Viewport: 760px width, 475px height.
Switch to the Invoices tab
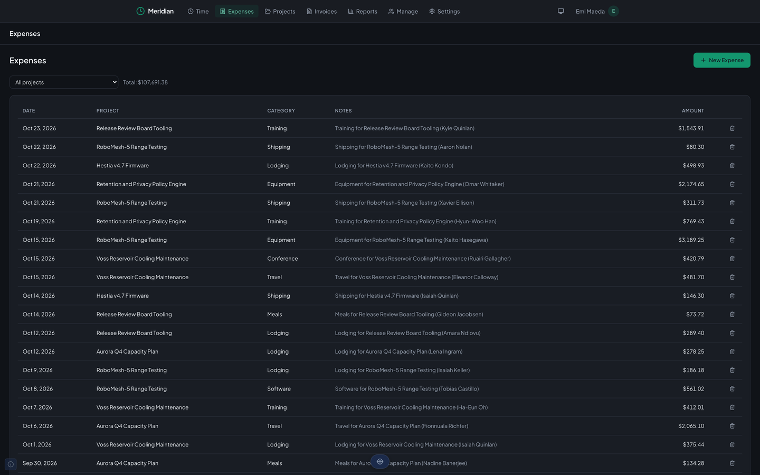pos(321,11)
